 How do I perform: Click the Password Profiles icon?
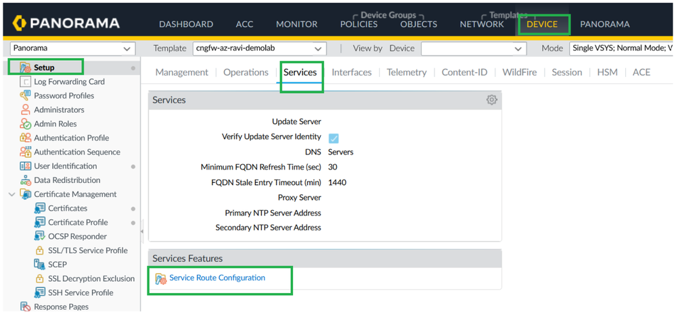pyautogui.click(x=26, y=96)
